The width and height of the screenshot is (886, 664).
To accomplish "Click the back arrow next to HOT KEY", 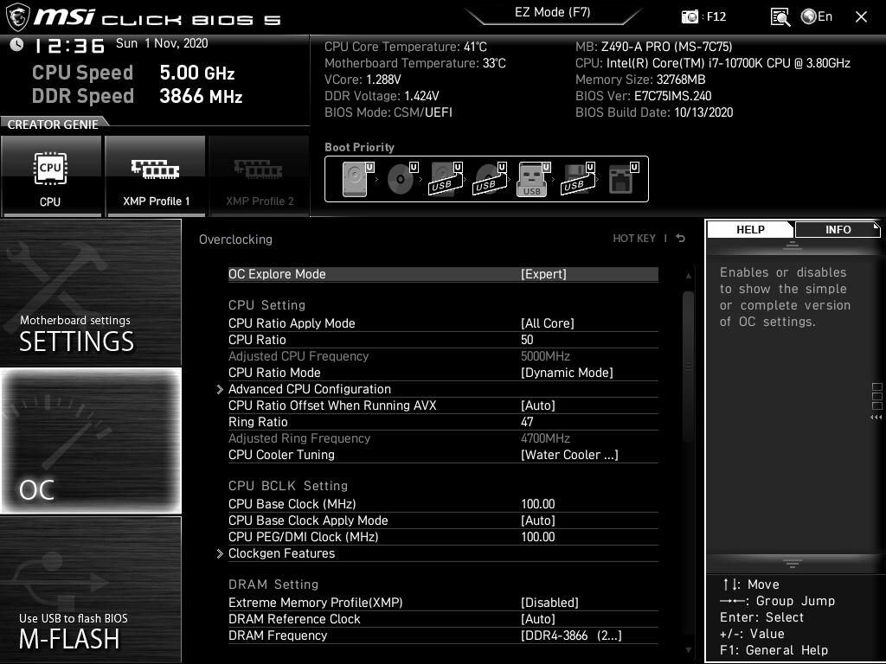I will pyautogui.click(x=681, y=239).
